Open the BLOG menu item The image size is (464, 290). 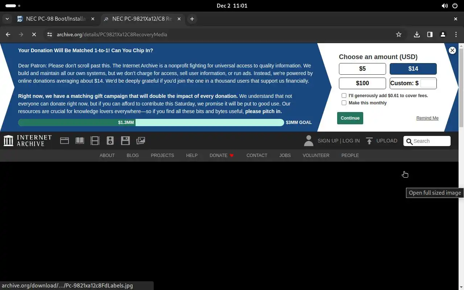coord(133,156)
